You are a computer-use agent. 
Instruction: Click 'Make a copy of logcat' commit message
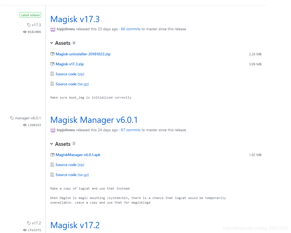[90, 188]
